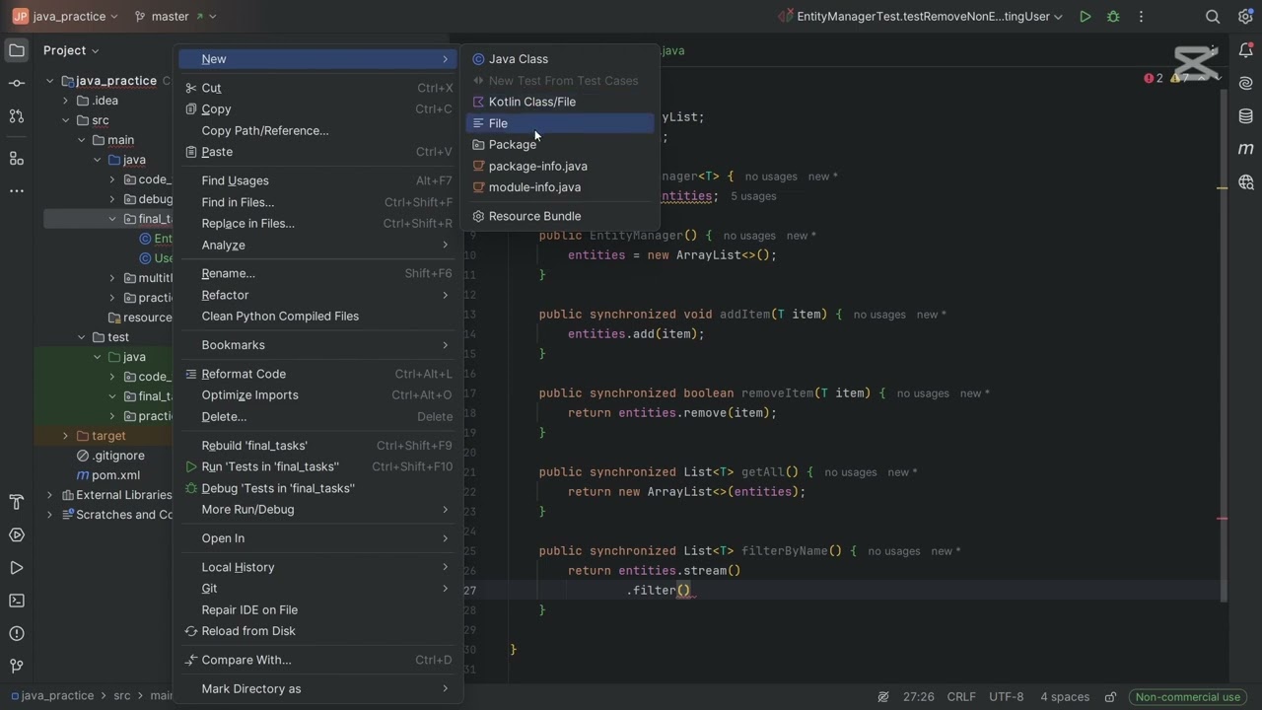
Task: Open the Maven tool window
Action: 1246,149
